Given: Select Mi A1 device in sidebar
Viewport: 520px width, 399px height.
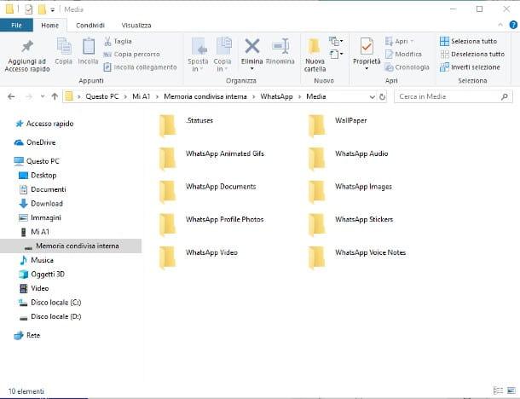Looking at the screenshot, I should click(x=35, y=232).
